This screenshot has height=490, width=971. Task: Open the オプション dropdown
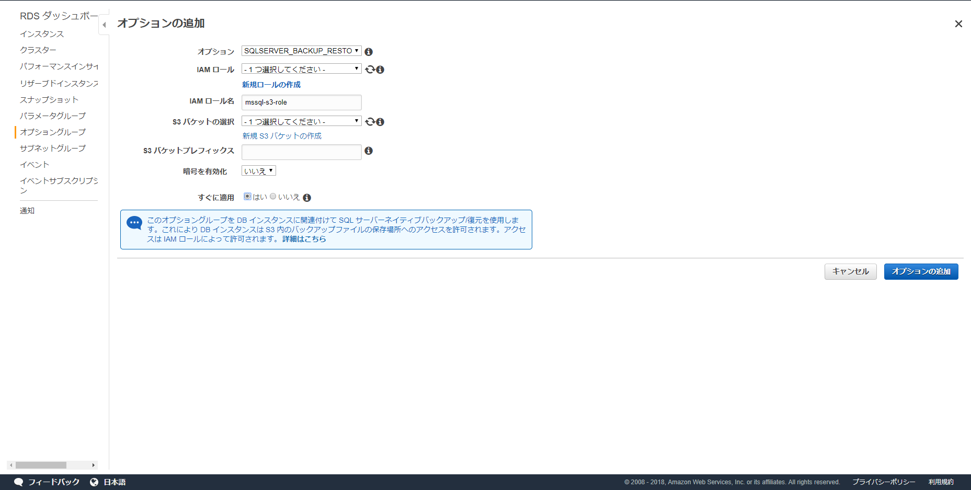301,51
